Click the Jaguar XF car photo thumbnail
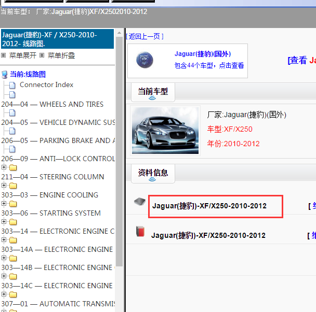Screen dimensions: 316x312 (165, 131)
